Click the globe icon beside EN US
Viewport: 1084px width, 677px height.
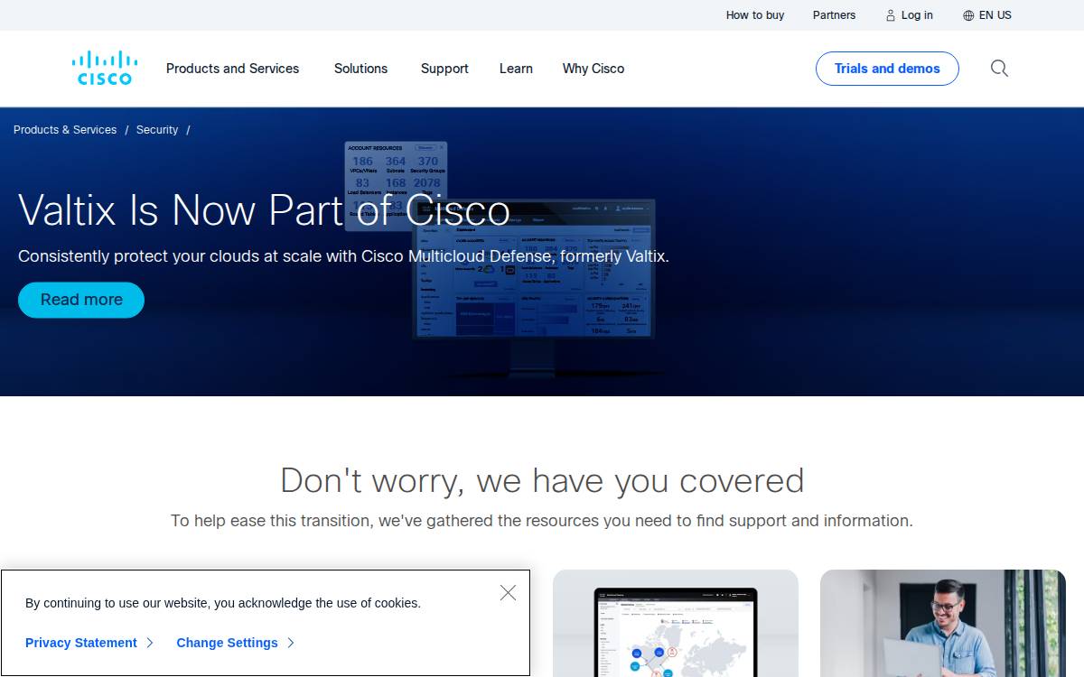[968, 15]
